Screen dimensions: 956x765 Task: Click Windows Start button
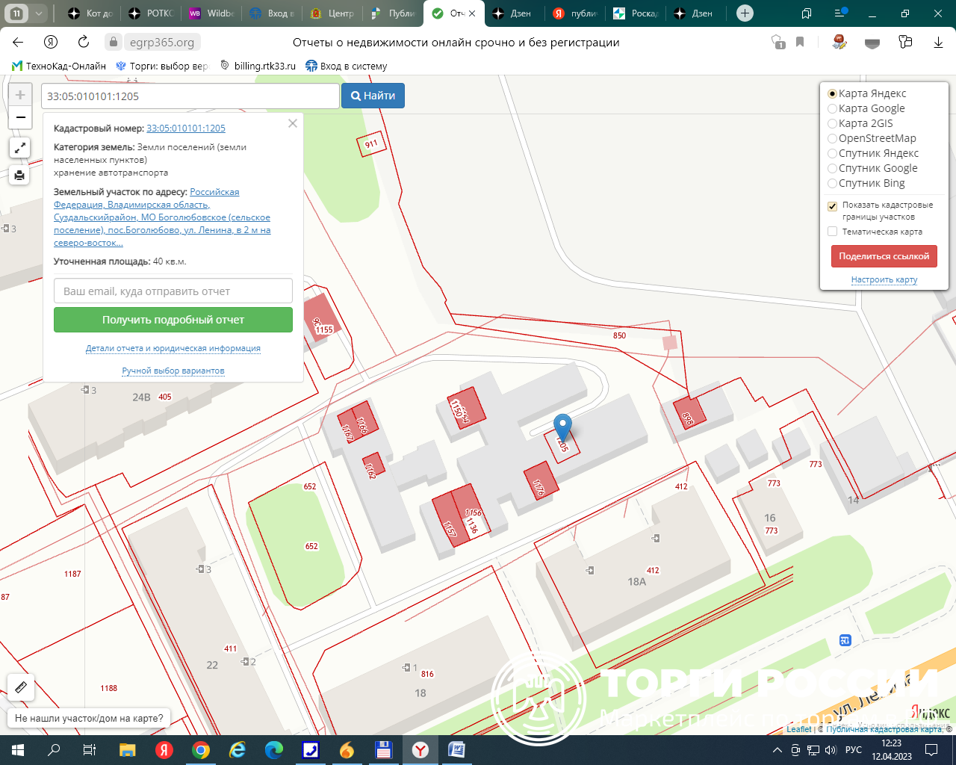[x=18, y=750]
